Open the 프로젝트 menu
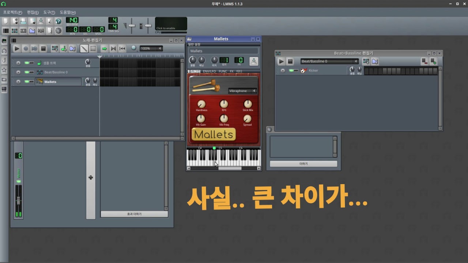This screenshot has width=468, height=263. [13, 12]
